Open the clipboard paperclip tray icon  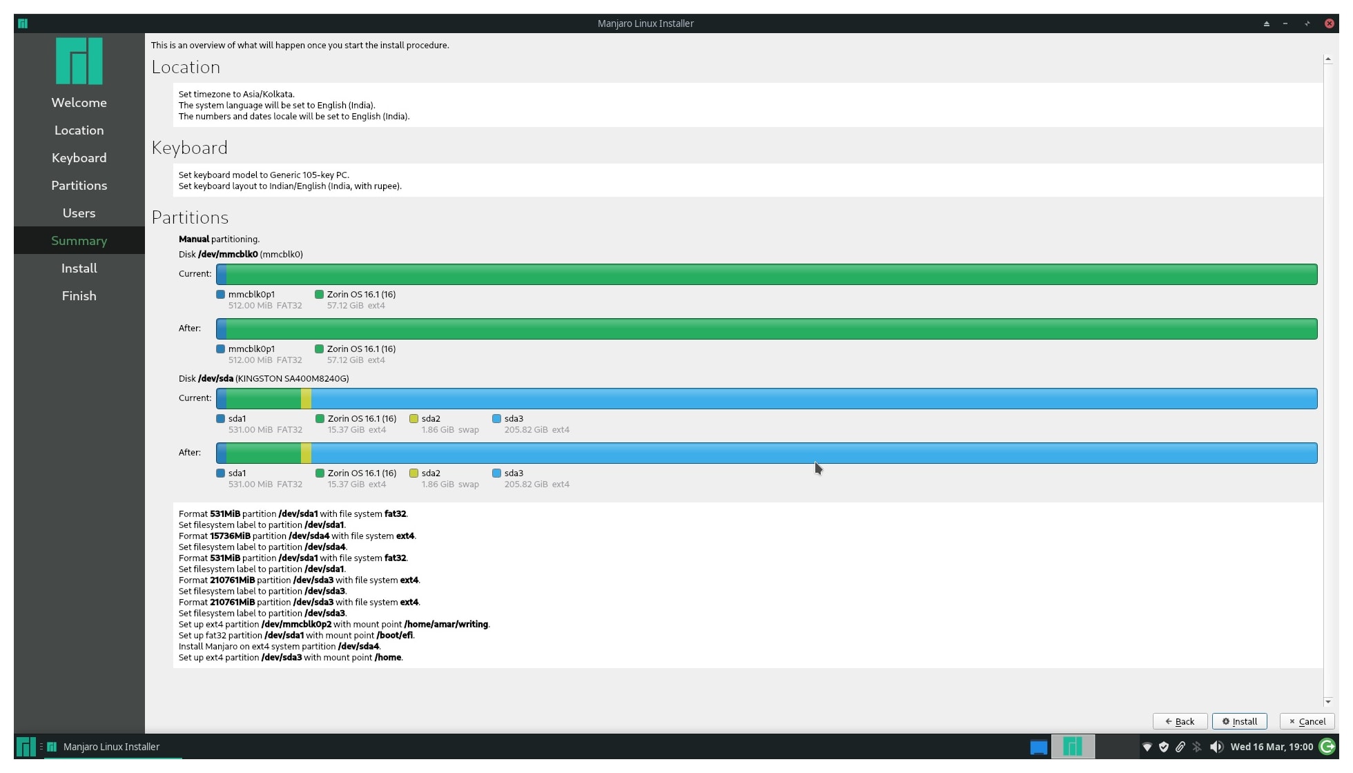click(1180, 747)
